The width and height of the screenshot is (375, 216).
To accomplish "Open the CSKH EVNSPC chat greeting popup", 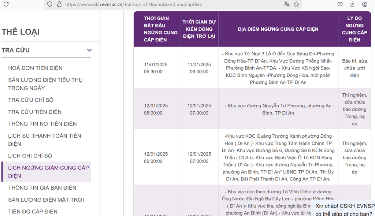I will (x=344, y=209).
